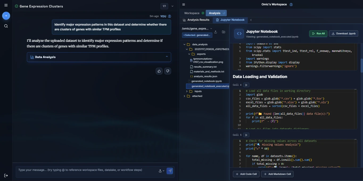Click the new folder icon in the file browser
Screen dimensions: 363x181
point(224,32)
